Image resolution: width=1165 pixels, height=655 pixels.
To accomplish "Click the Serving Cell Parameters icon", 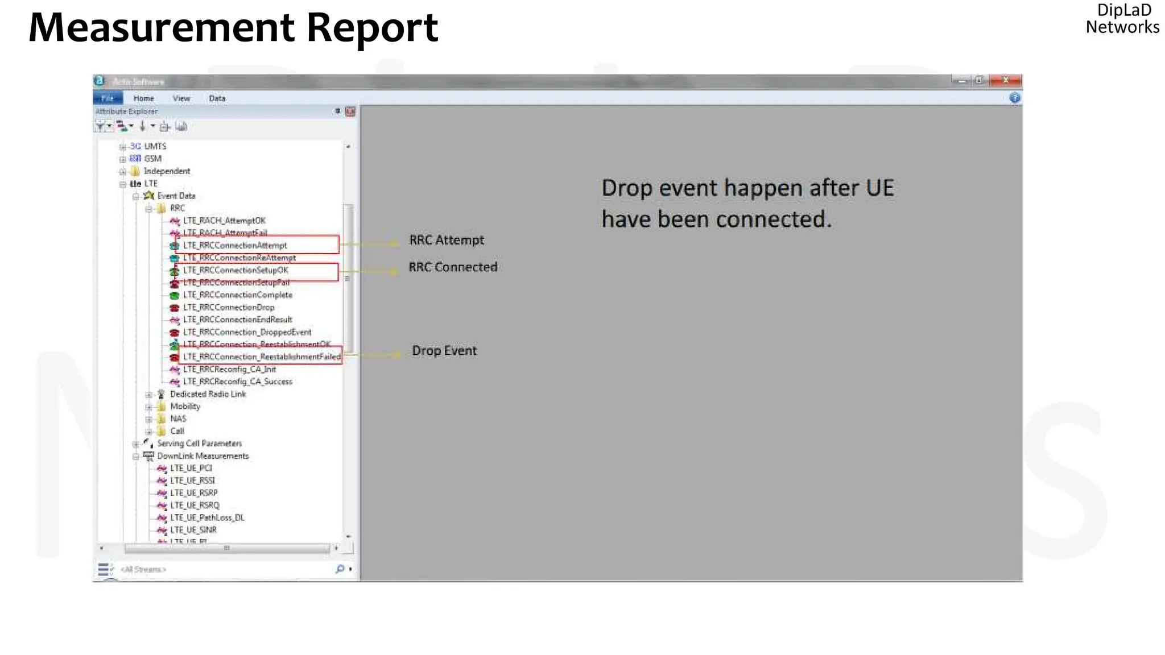I will click(148, 443).
